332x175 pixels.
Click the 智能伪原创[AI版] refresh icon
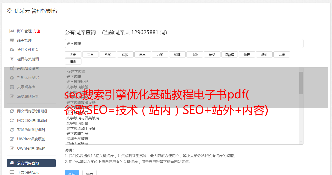click(x=12, y=130)
